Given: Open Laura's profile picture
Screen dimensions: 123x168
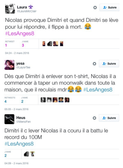Looking at the screenshot, I should pos(10,9).
